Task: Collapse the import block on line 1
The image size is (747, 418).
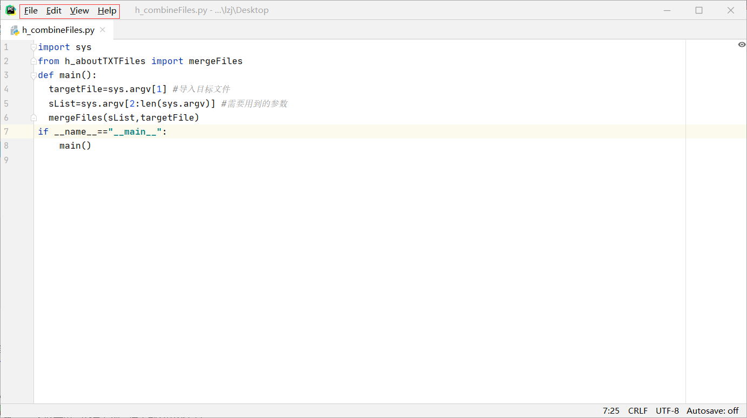Action: point(33,47)
